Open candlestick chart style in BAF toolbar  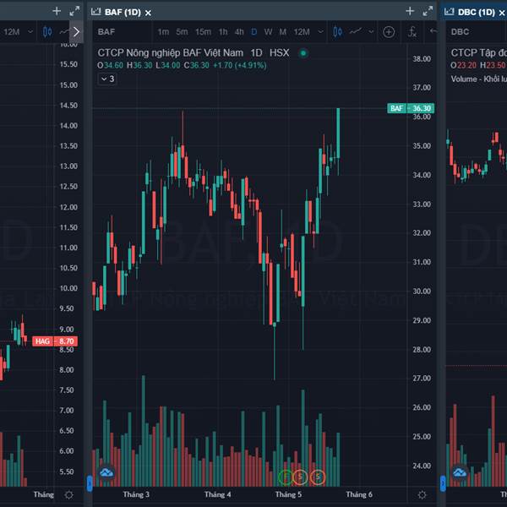[338, 32]
